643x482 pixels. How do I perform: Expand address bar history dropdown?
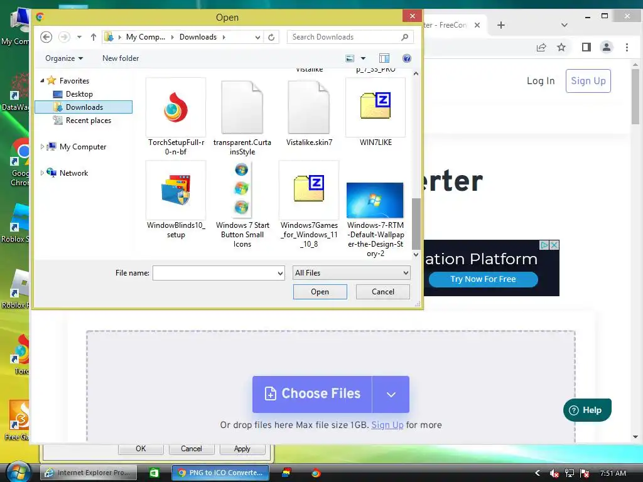tap(257, 37)
